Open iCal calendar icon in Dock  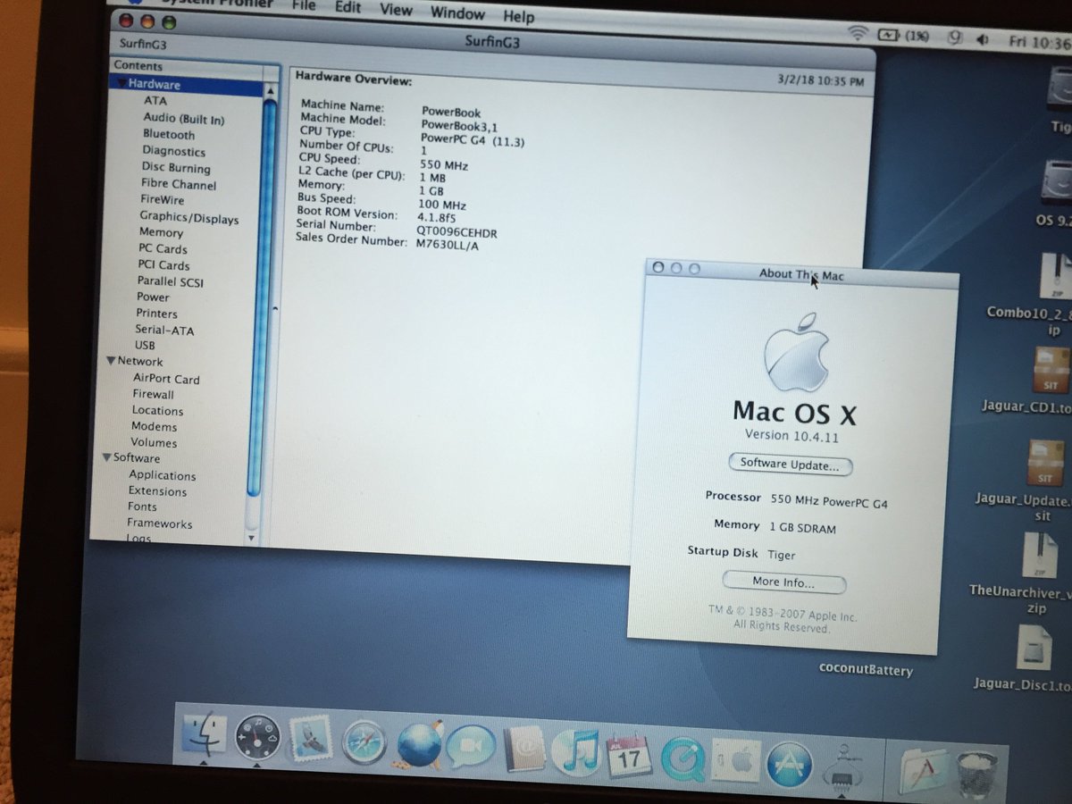click(x=629, y=757)
